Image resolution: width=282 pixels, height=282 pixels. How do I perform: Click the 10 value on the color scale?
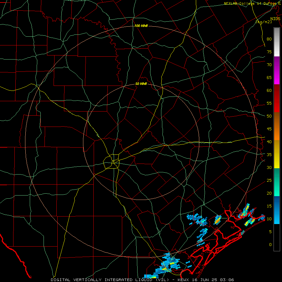point(269,219)
